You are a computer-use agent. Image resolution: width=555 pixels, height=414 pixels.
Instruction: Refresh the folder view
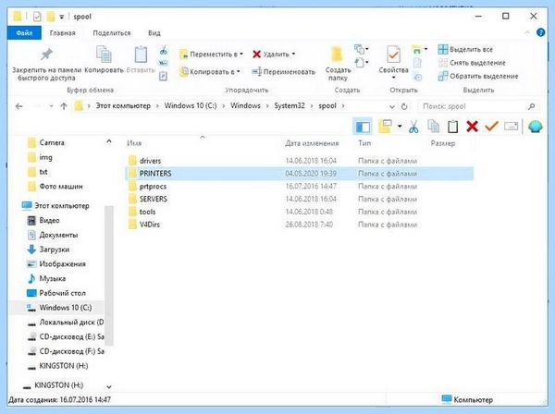(404, 106)
